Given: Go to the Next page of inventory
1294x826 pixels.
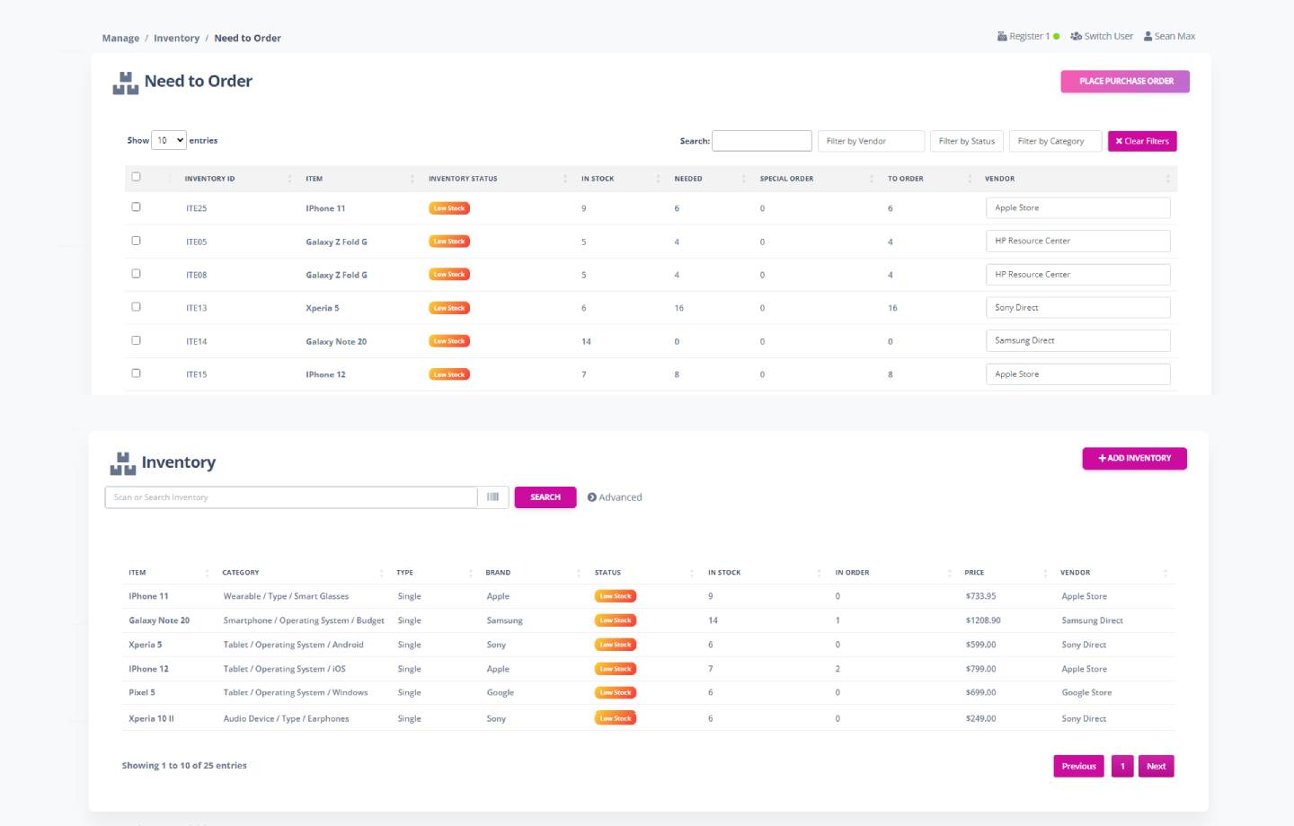Looking at the screenshot, I should click(1156, 767).
